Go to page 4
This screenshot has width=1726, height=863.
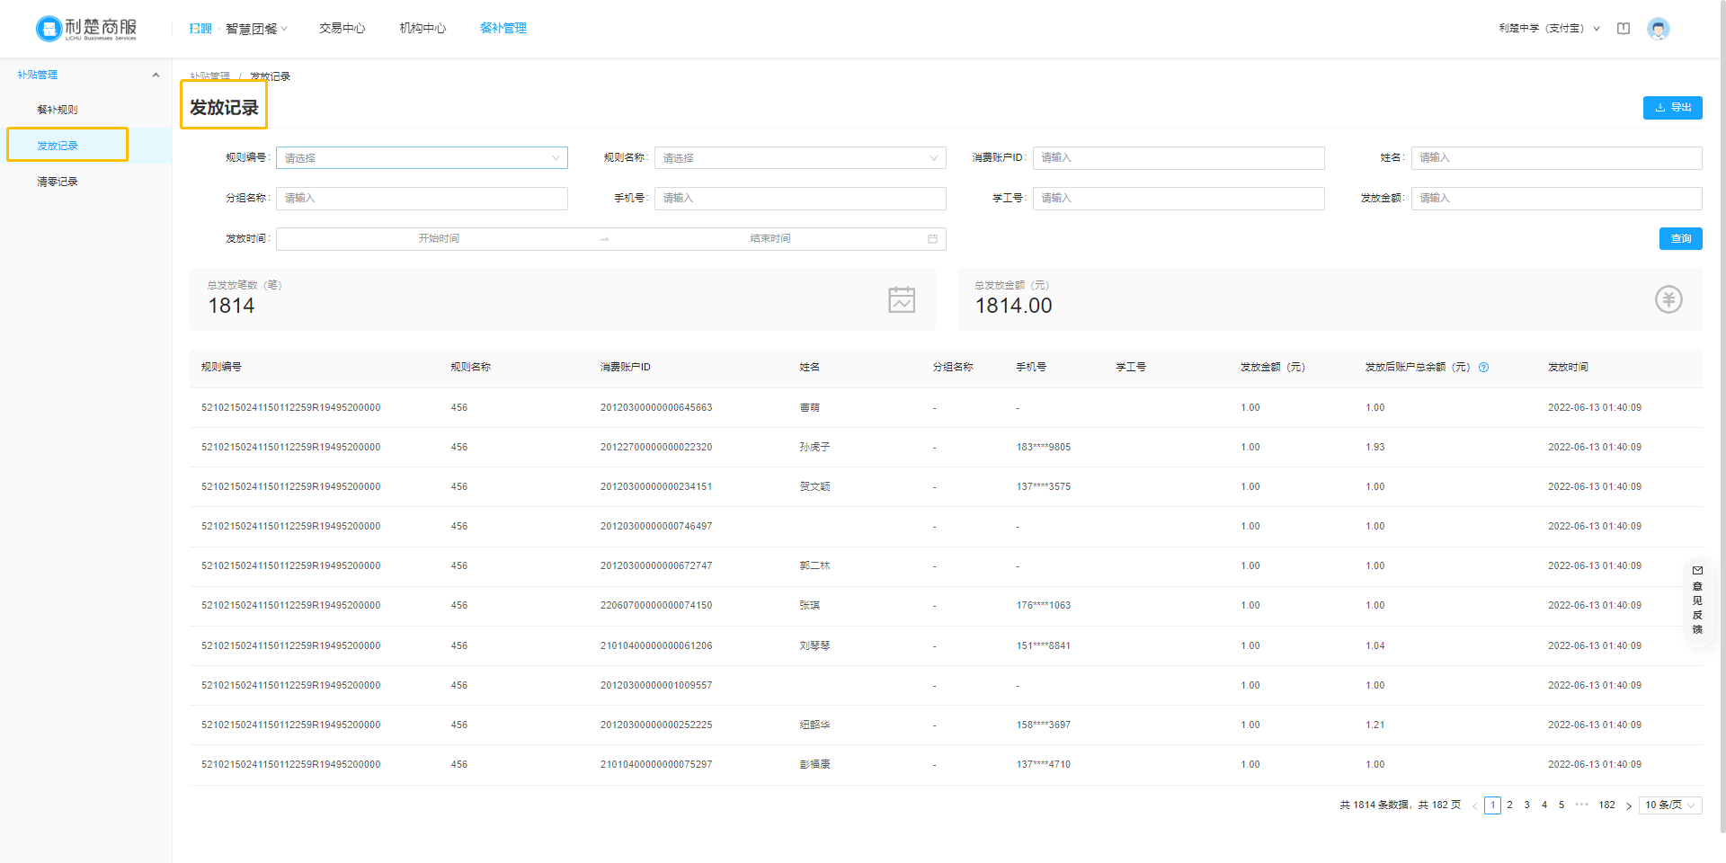1544,805
